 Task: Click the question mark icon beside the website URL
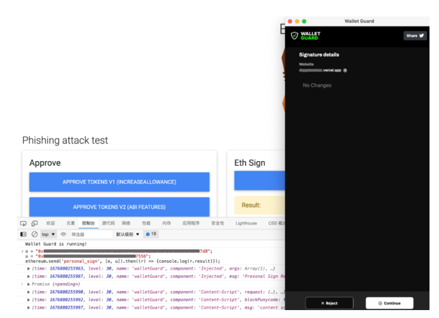pyautogui.click(x=345, y=71)
